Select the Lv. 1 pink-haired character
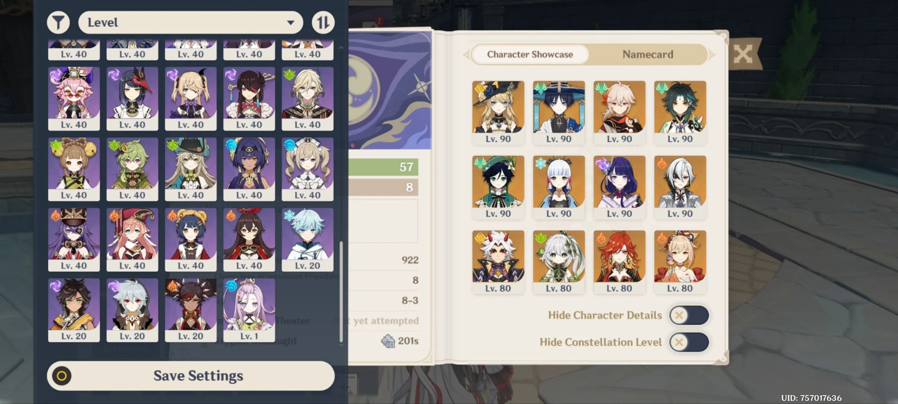The height and width of the screenshot is (404, 898). click(249, 310)
